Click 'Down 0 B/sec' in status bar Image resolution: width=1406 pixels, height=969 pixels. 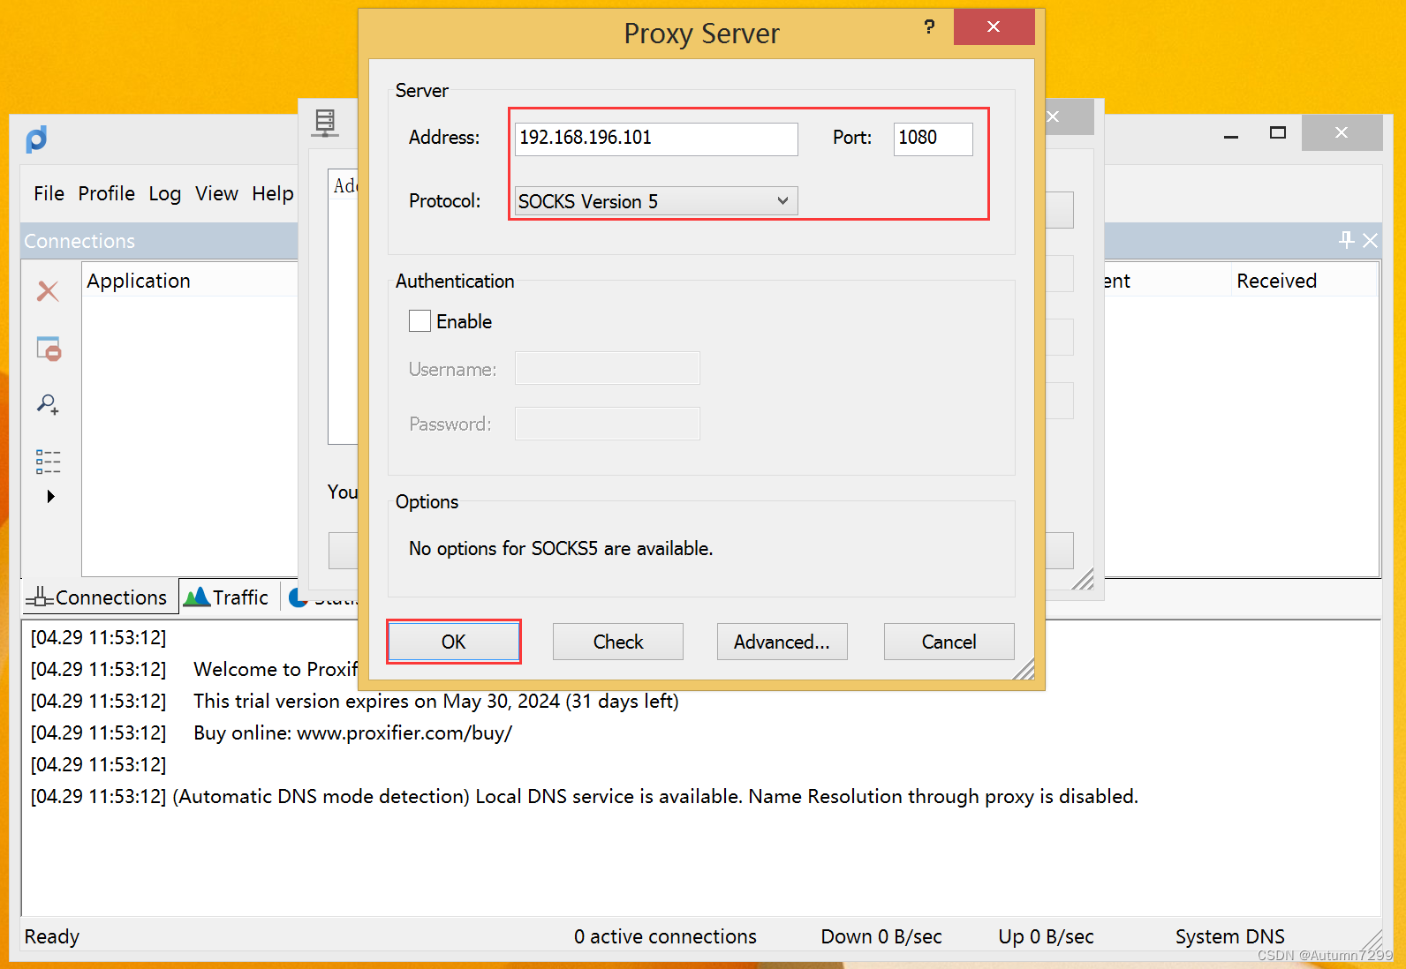(881, 936)
